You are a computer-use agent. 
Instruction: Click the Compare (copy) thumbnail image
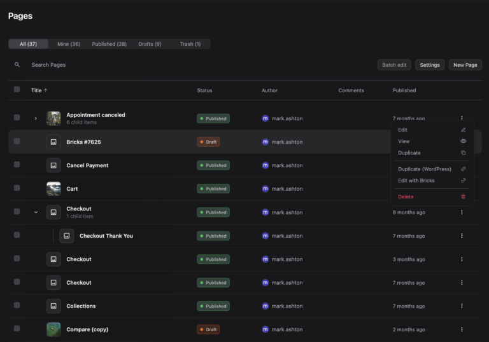coord(53,329)
